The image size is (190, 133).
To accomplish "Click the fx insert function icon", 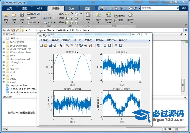I will tap(72, 14).
